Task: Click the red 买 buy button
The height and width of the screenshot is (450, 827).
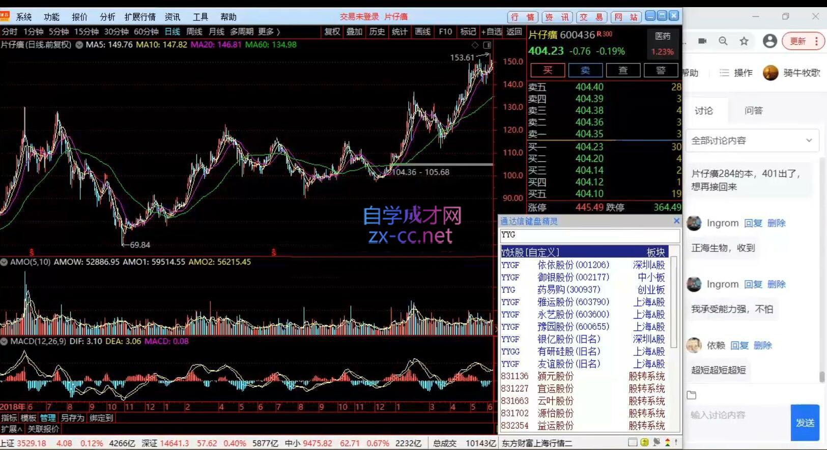Action: pos(548,70)
